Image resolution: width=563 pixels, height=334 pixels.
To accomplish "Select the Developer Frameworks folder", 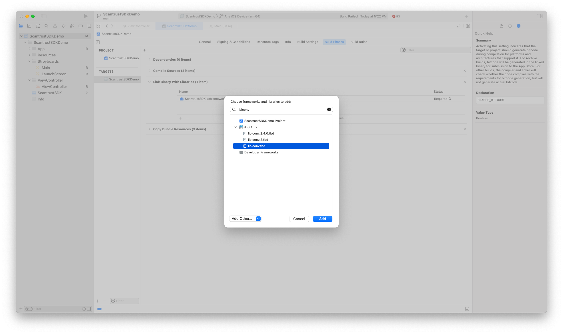I will pos(281,152).
